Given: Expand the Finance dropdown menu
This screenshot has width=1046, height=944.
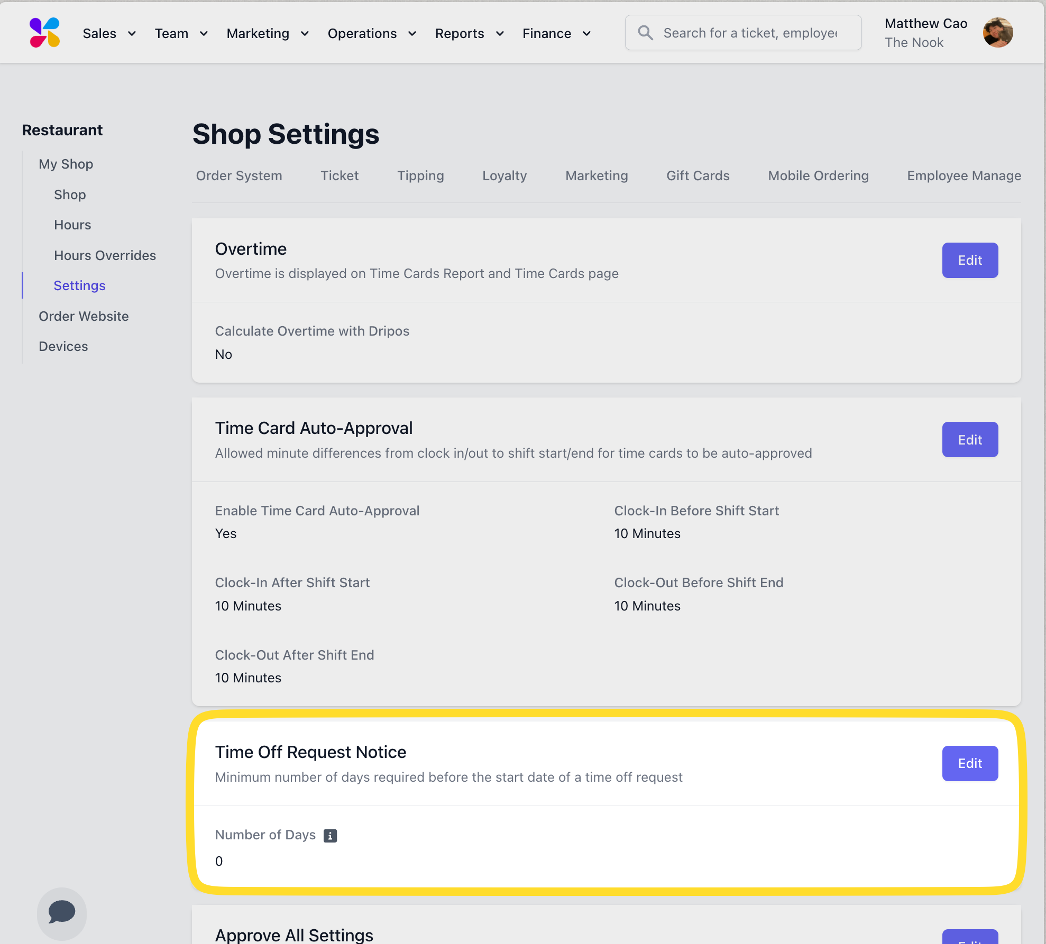Looking at the screenshot, I should pyautogui.click(x=556, y=33).
